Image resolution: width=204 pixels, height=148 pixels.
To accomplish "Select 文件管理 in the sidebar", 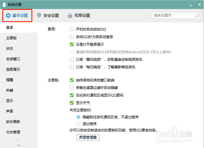I will coord(19,132).
